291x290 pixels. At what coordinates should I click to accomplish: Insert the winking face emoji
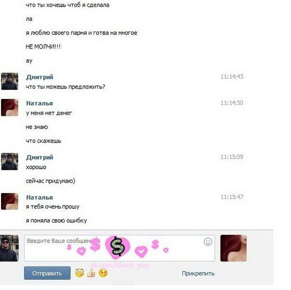[103, 273]
